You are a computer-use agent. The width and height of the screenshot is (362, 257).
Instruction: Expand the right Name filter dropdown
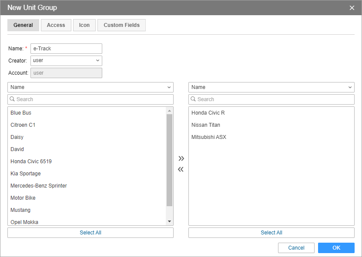coord(271,87)
